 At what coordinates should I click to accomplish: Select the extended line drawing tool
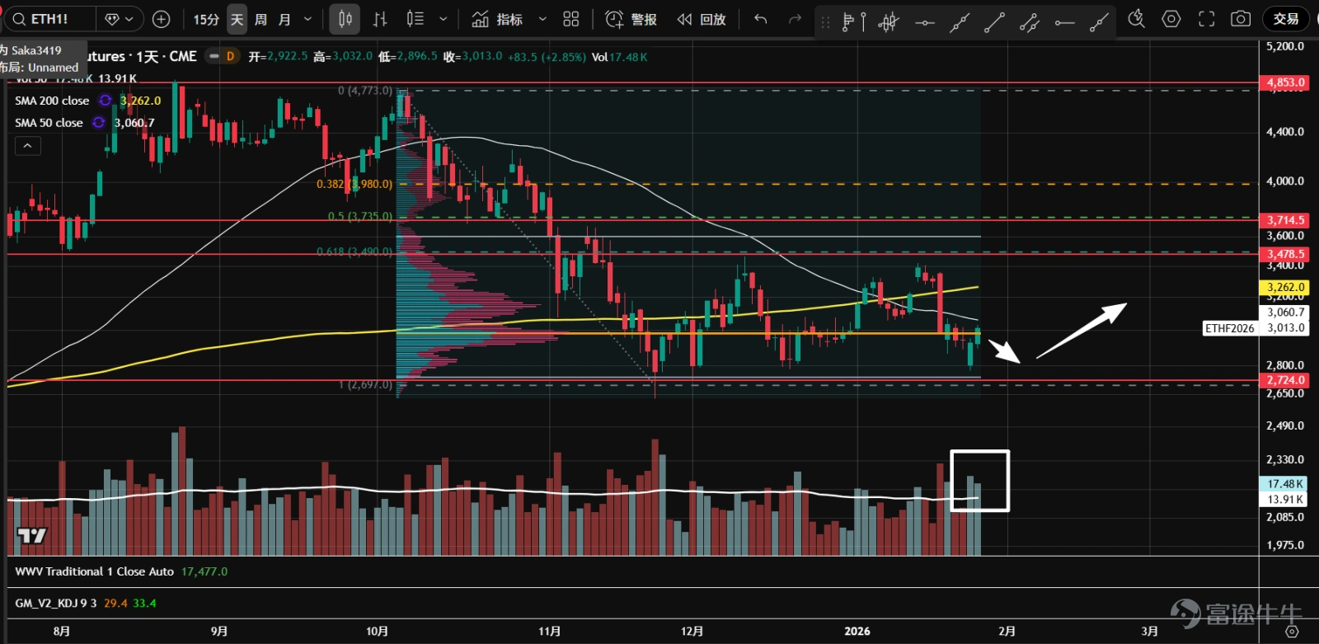tap(960, 22)
